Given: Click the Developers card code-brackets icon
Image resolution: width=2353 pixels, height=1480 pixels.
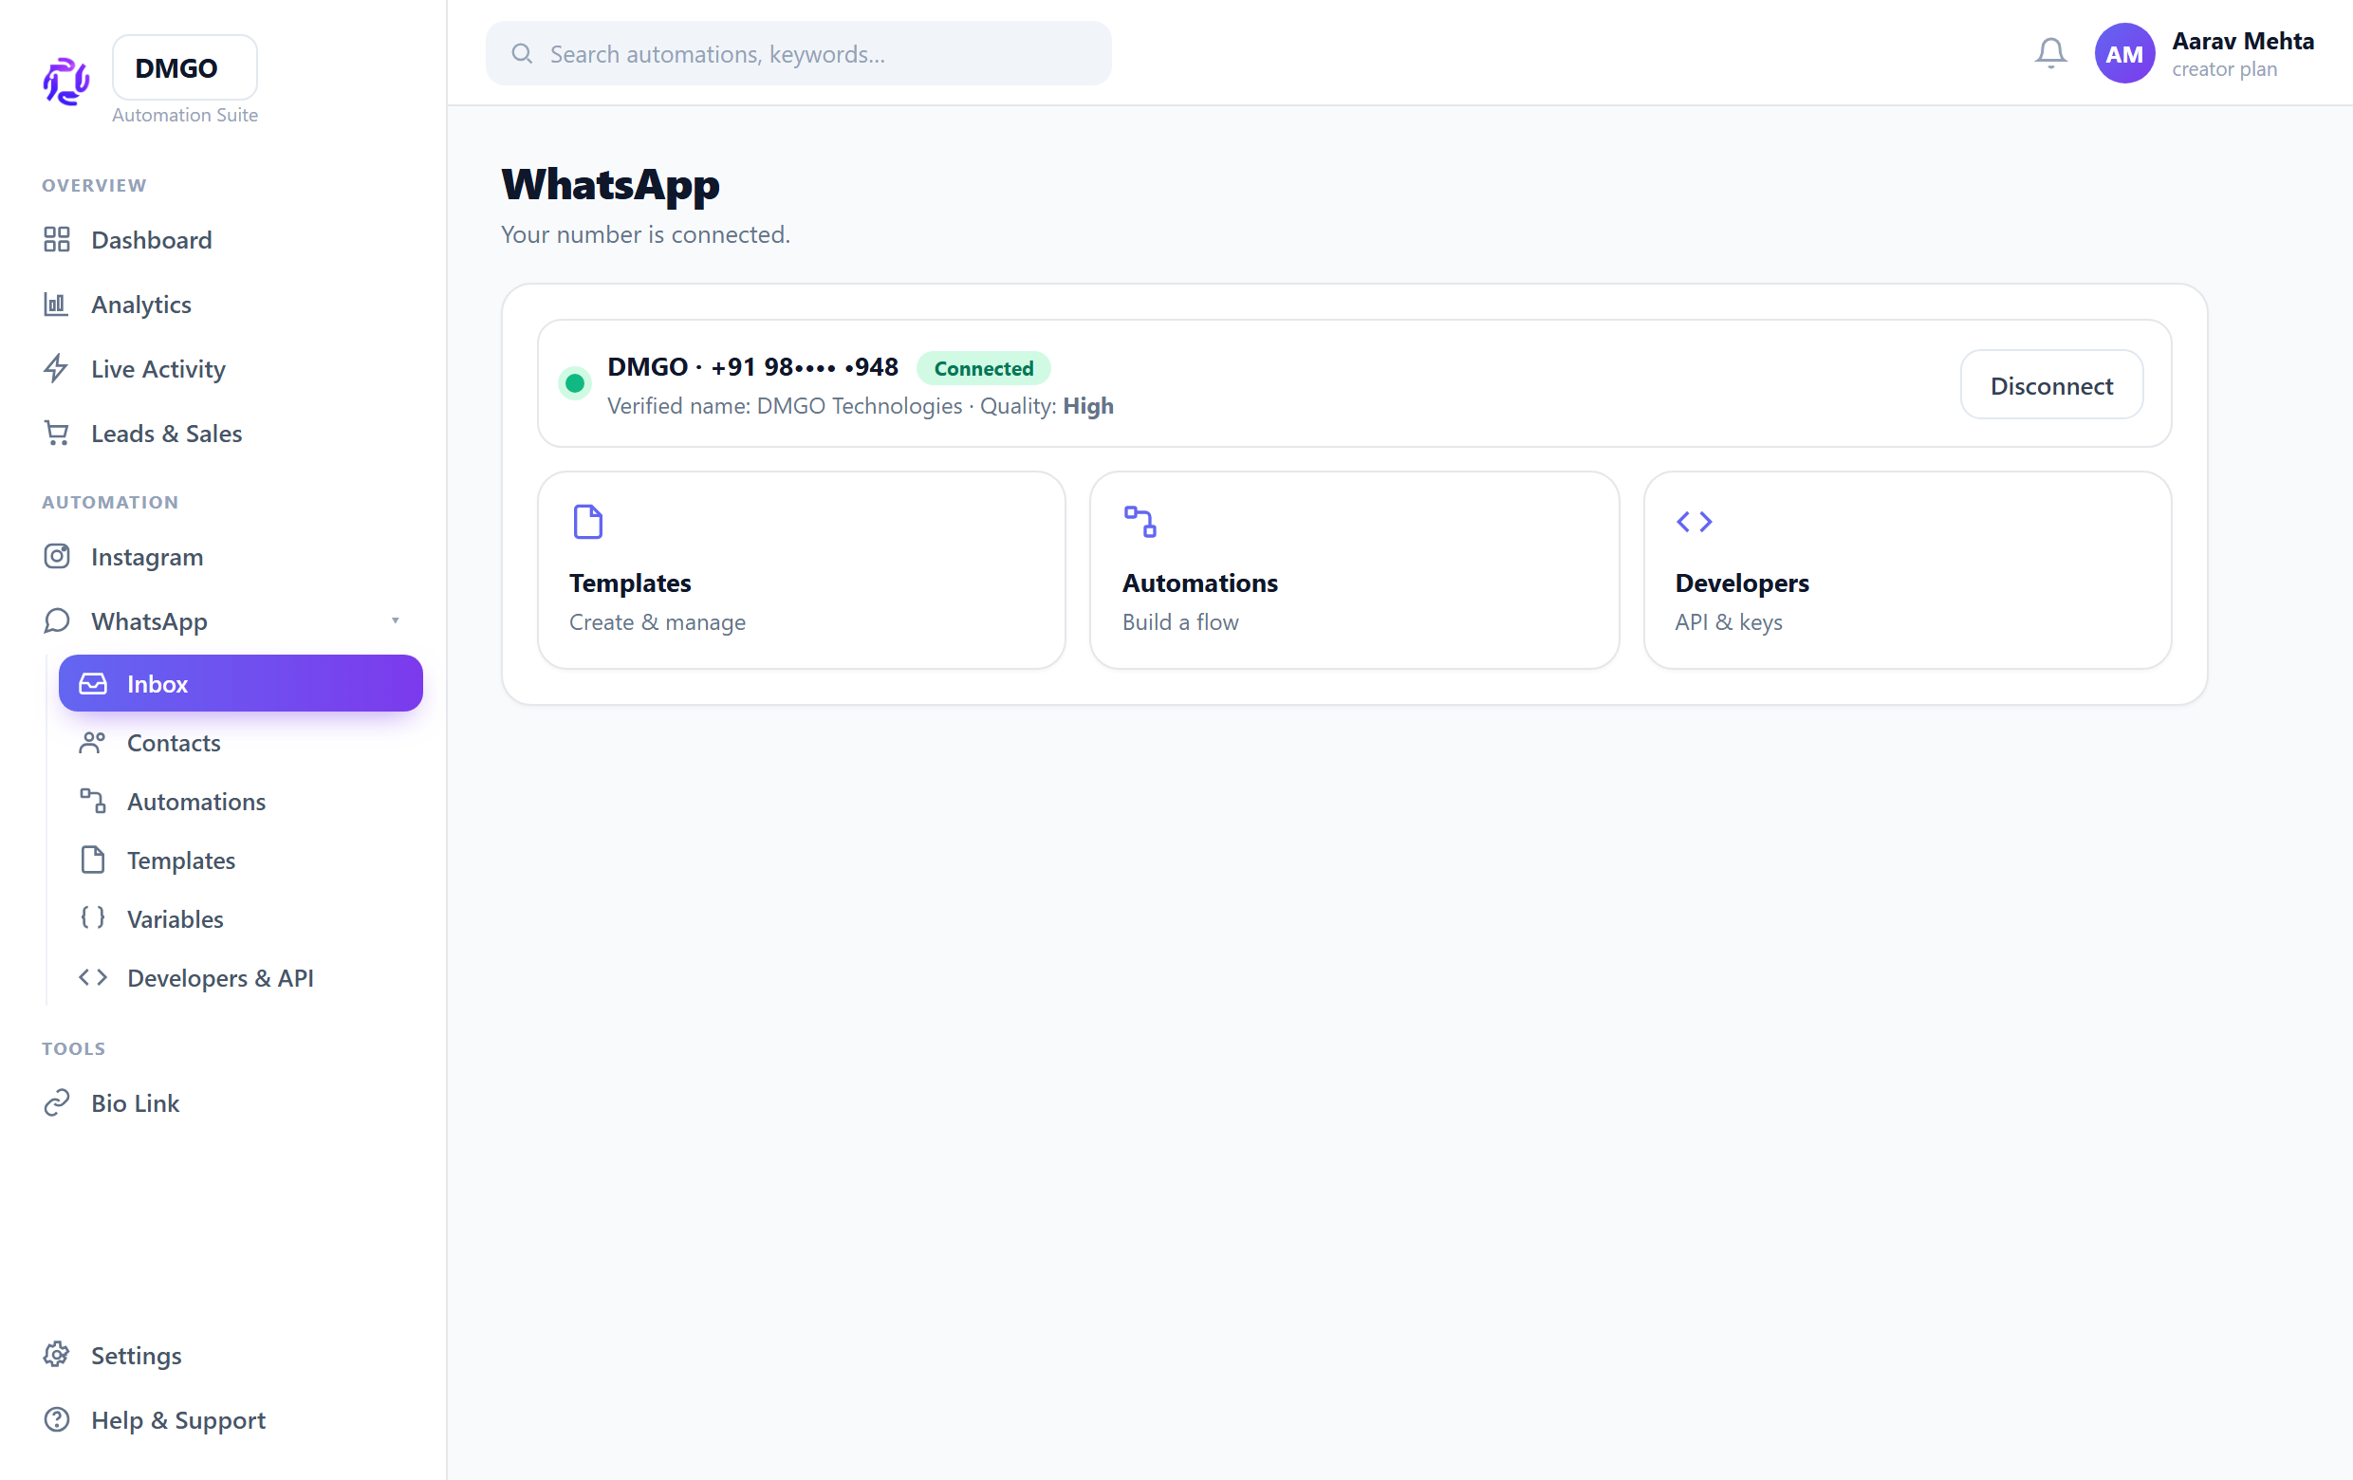Looking at the screenshot, I should pos(1694,522).
